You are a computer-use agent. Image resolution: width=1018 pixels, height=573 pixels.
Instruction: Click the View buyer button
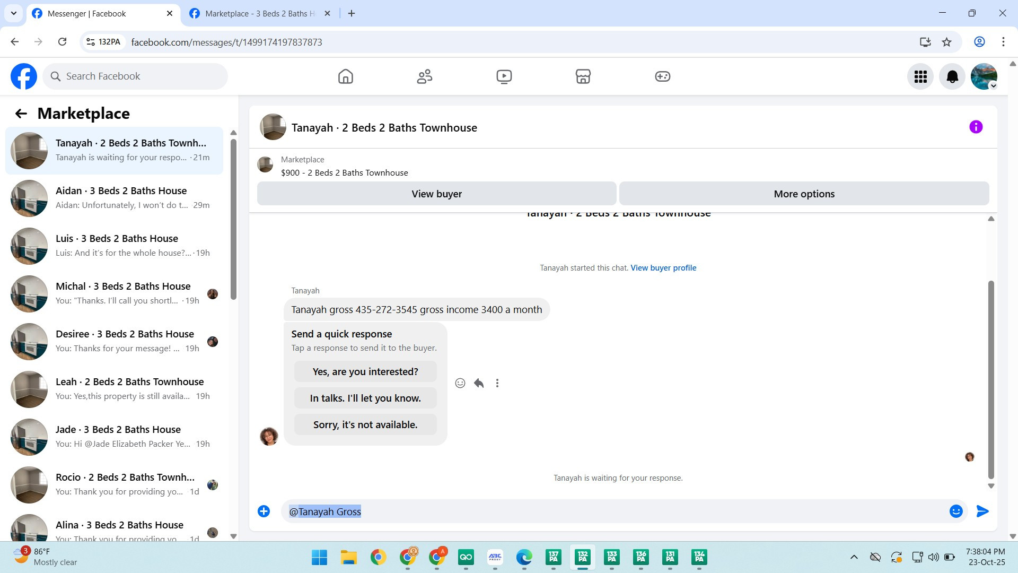[436, 194]
